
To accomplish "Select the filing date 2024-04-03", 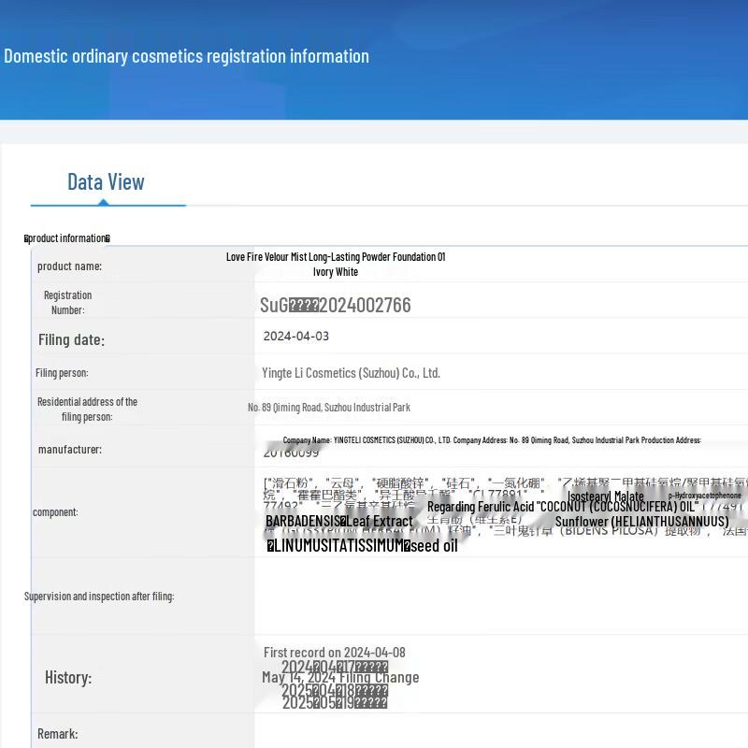I will (296, 336).
